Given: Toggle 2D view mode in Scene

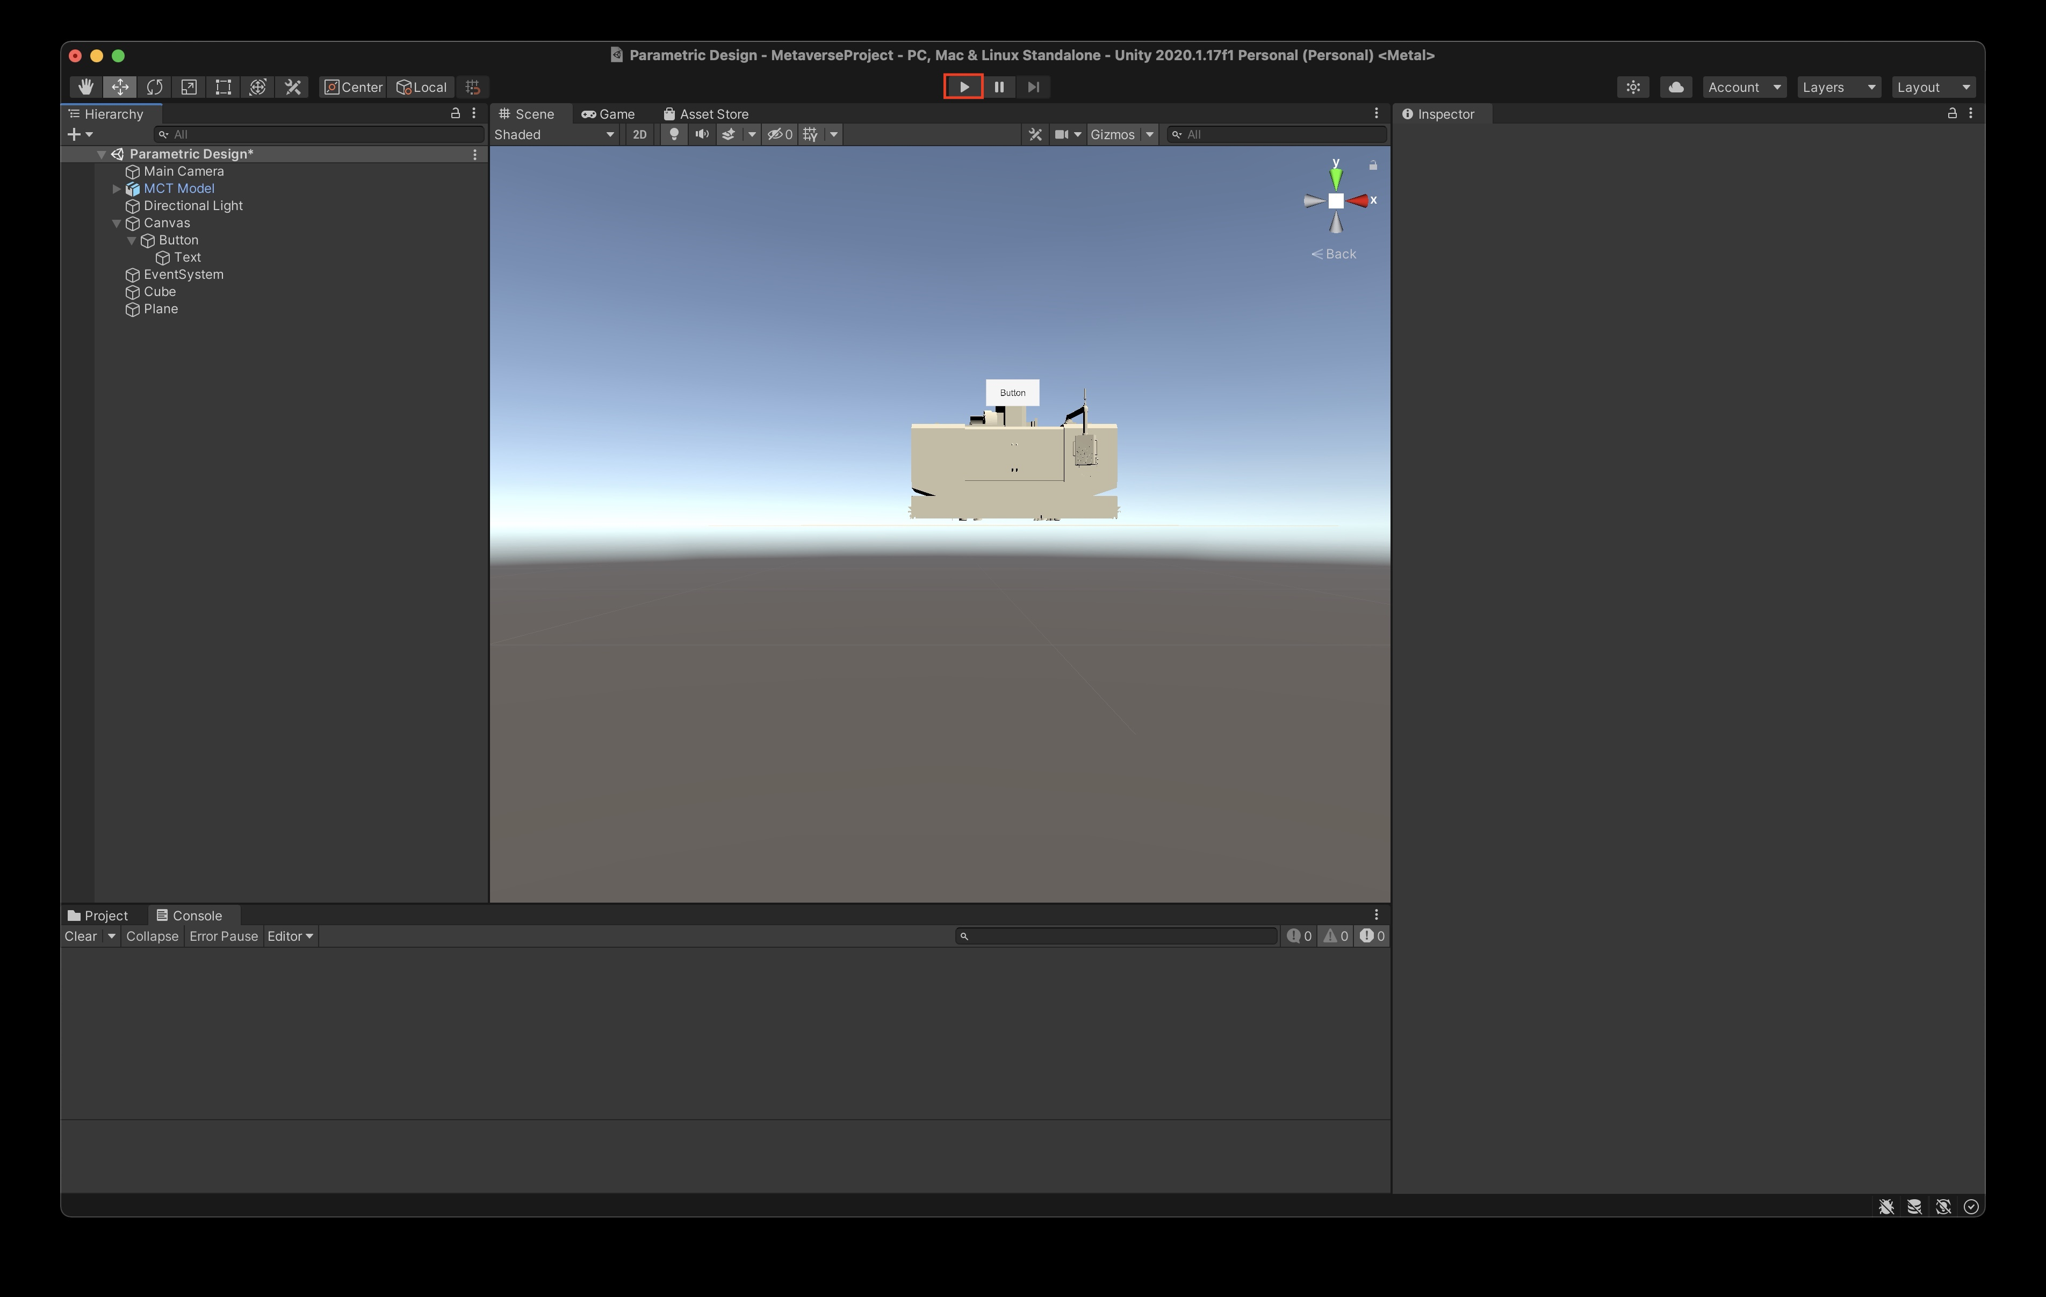Looking at the screenshot, I should click(639, 134).
